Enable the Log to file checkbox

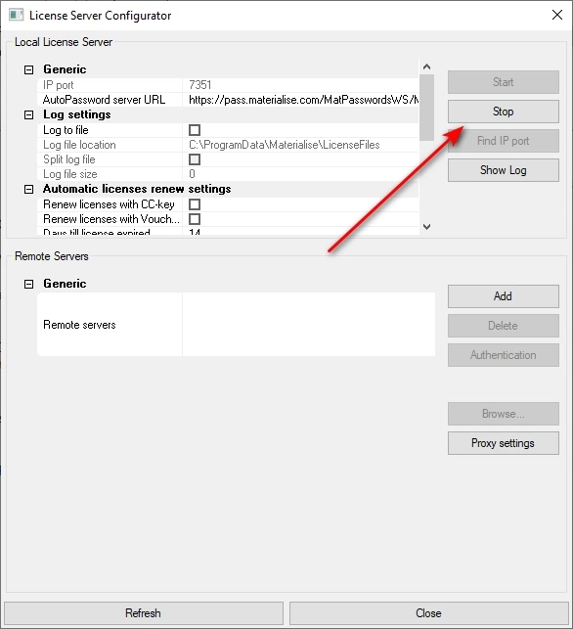tap(195, 130)
